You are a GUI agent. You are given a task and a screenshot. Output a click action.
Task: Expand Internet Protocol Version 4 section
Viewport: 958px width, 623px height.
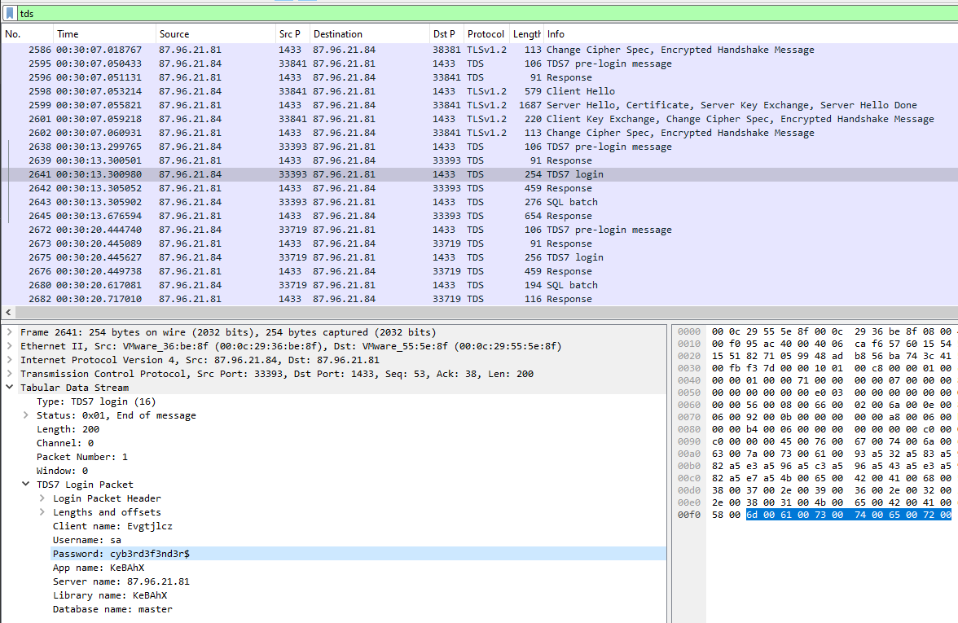[10, 360]
